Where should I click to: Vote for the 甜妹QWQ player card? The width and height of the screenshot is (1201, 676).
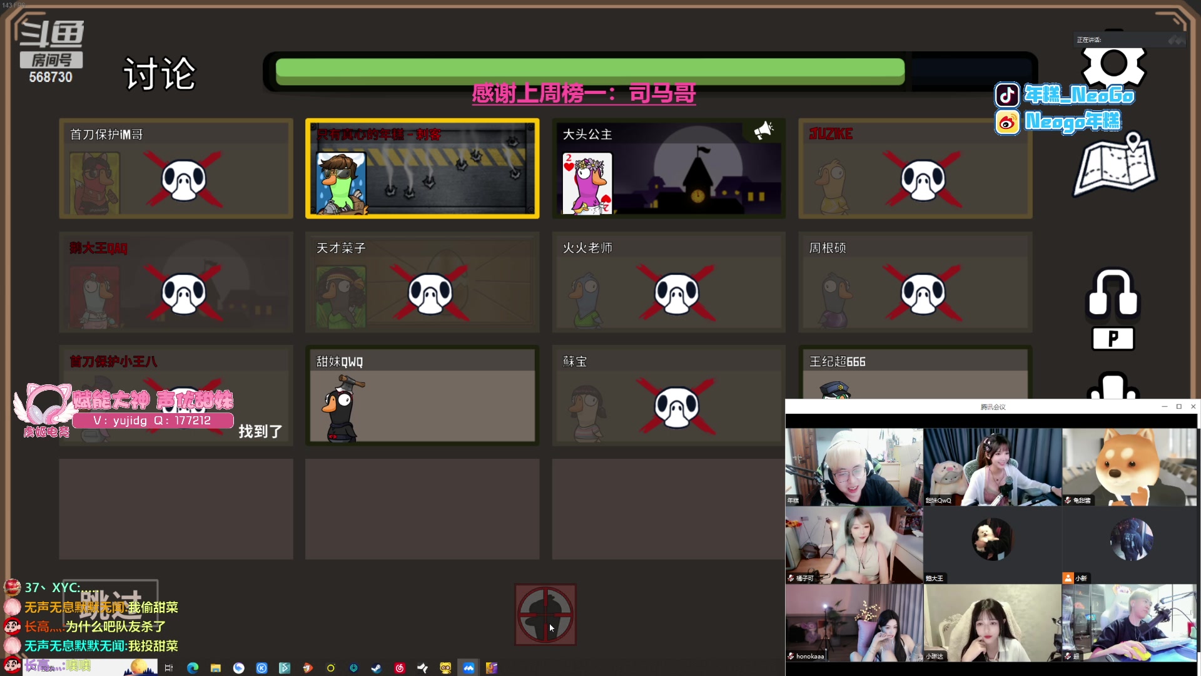422,396
